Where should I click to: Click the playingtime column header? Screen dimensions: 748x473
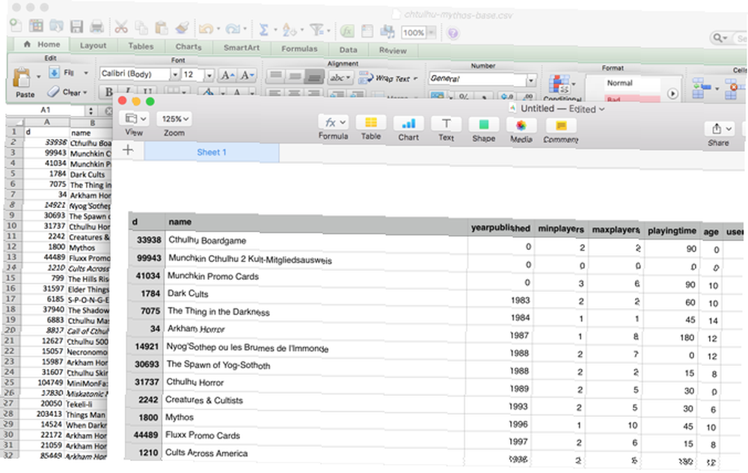tap(672, 231)
